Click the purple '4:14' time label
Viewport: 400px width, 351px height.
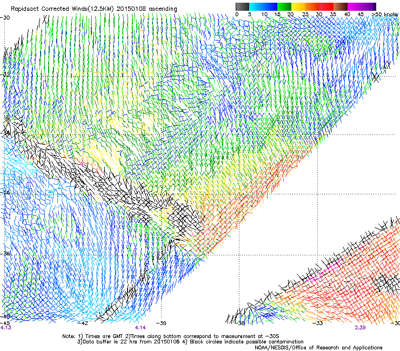(141, 328)
